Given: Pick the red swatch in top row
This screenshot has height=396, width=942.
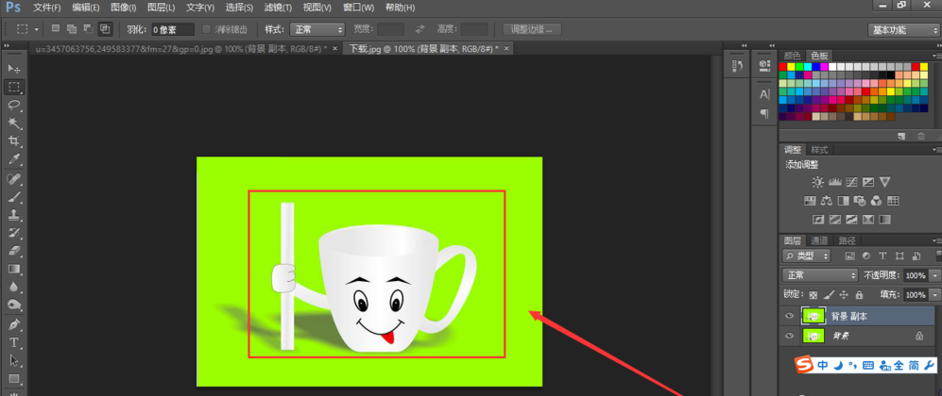Looking at the screenshot, I should (784, 67).
